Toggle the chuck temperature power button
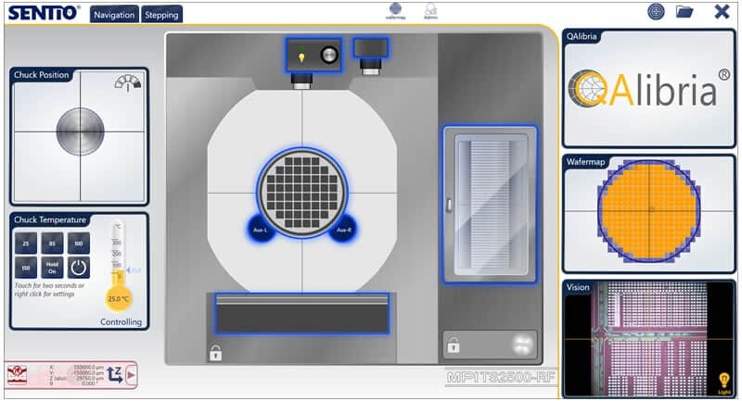742x401 pixels. (79, 268)
